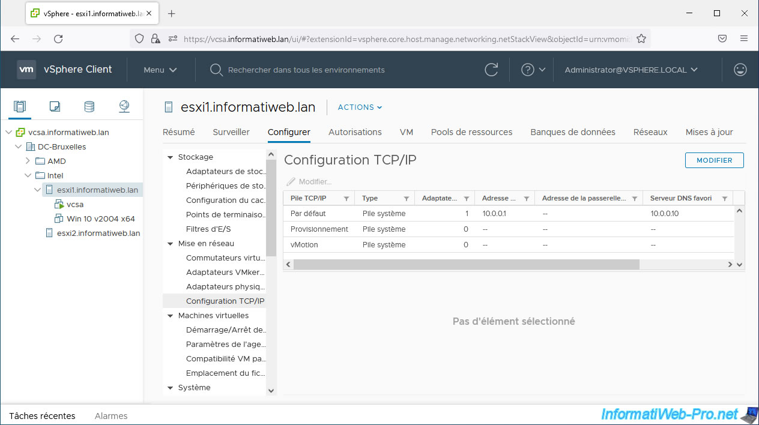The width and height of the screenshot is (759, 425).
Task: Click the search all environments field
Action: pyautogui.click(x=306, y=70)
